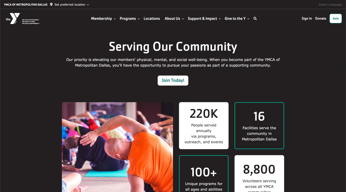
Task: Open the Select Language selector
Action: coord(330,4)
